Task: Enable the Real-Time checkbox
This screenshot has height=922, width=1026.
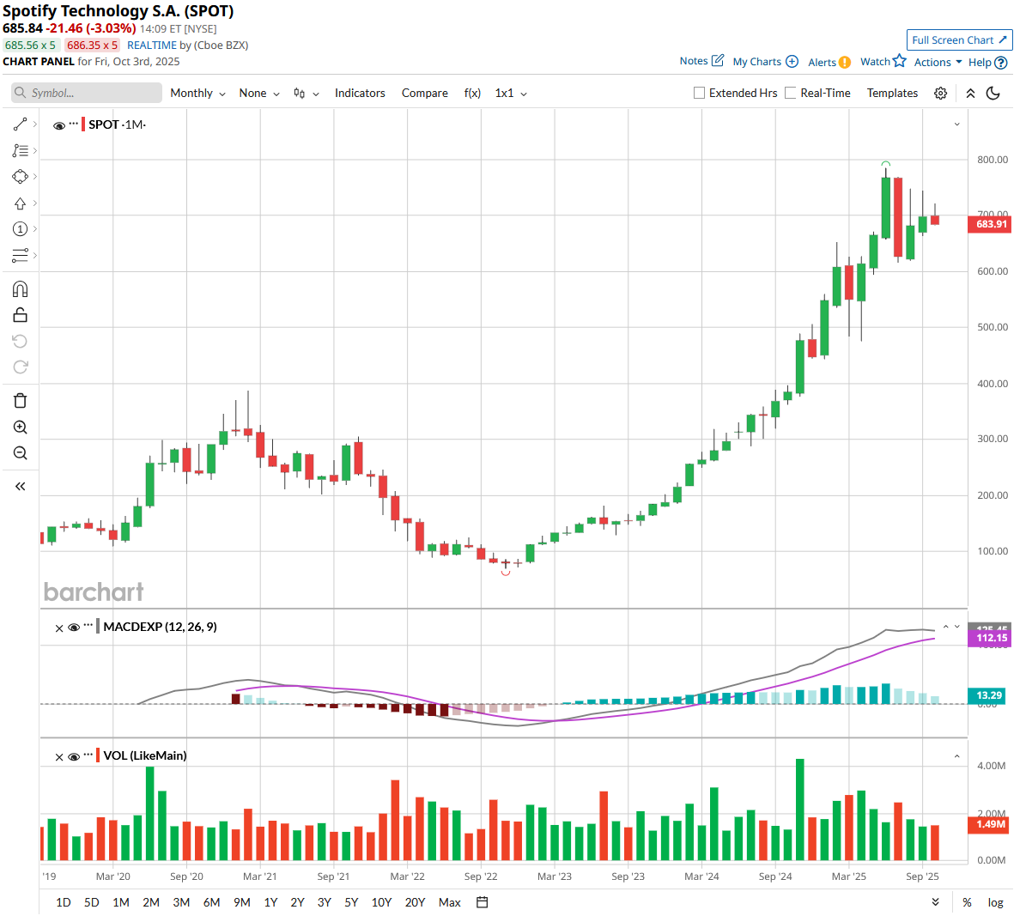Action: (x=791, y=93)
